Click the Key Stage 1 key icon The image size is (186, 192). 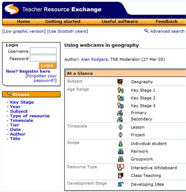[x=120, y=90]
